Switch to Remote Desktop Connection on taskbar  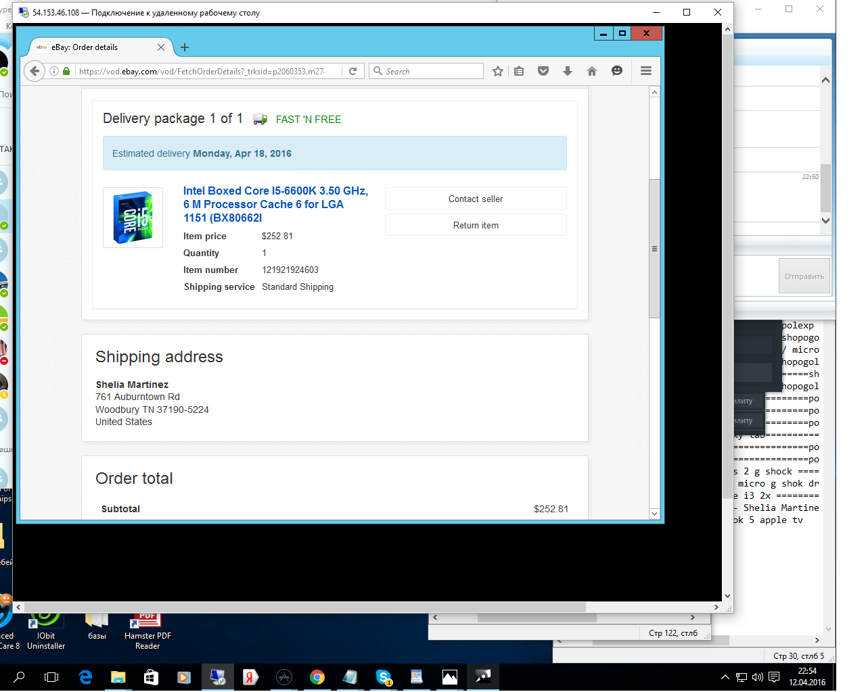coord(218,677)
